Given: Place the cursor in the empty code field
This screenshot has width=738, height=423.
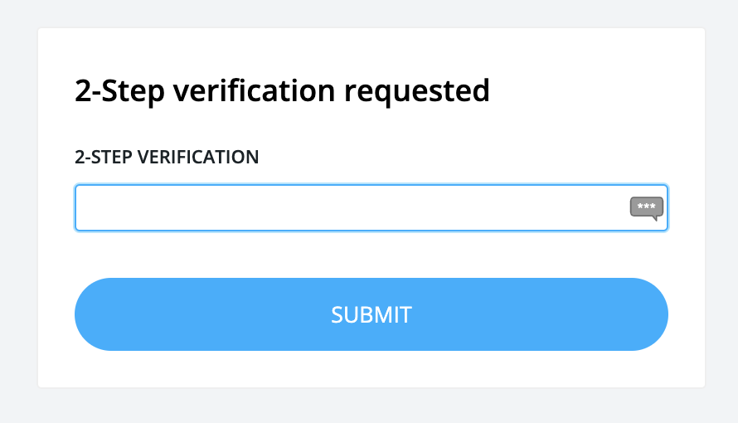Looking at the screenshot, I should point(348,207).
